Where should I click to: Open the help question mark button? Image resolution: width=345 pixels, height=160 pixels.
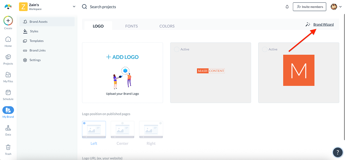(338, 152)
